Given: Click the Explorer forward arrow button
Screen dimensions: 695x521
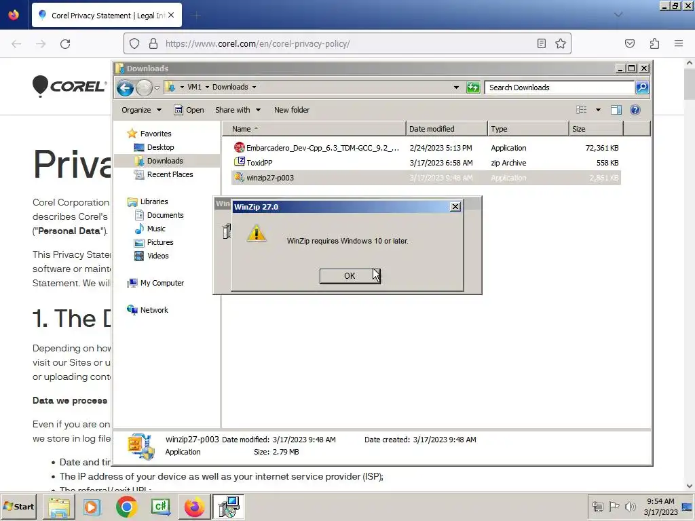Looking at the screenshot, I should pyautogui.click(x=144, y=88).
